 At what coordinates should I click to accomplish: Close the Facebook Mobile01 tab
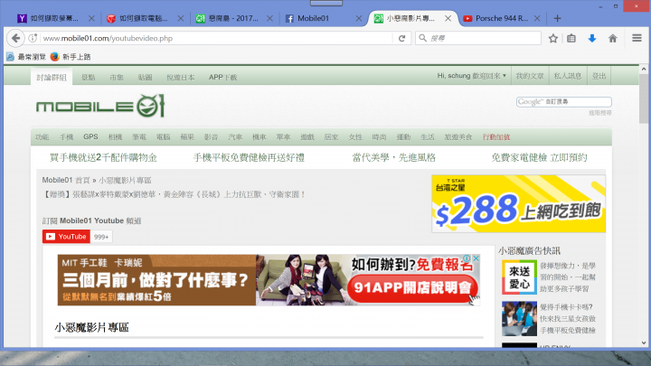(x=359, y=18)
